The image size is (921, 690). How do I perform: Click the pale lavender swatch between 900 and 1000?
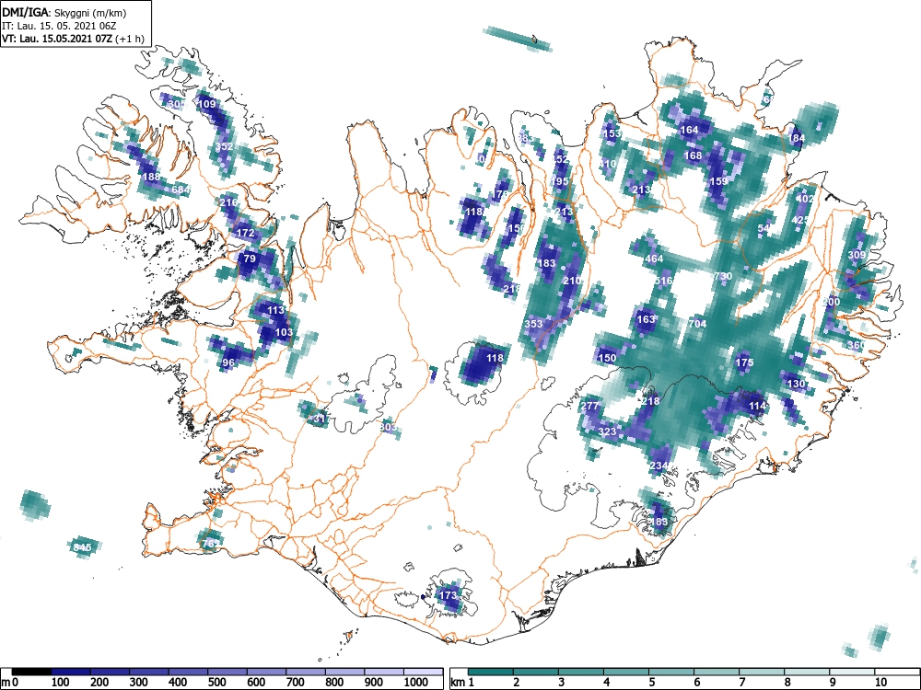tap(384, 672)
